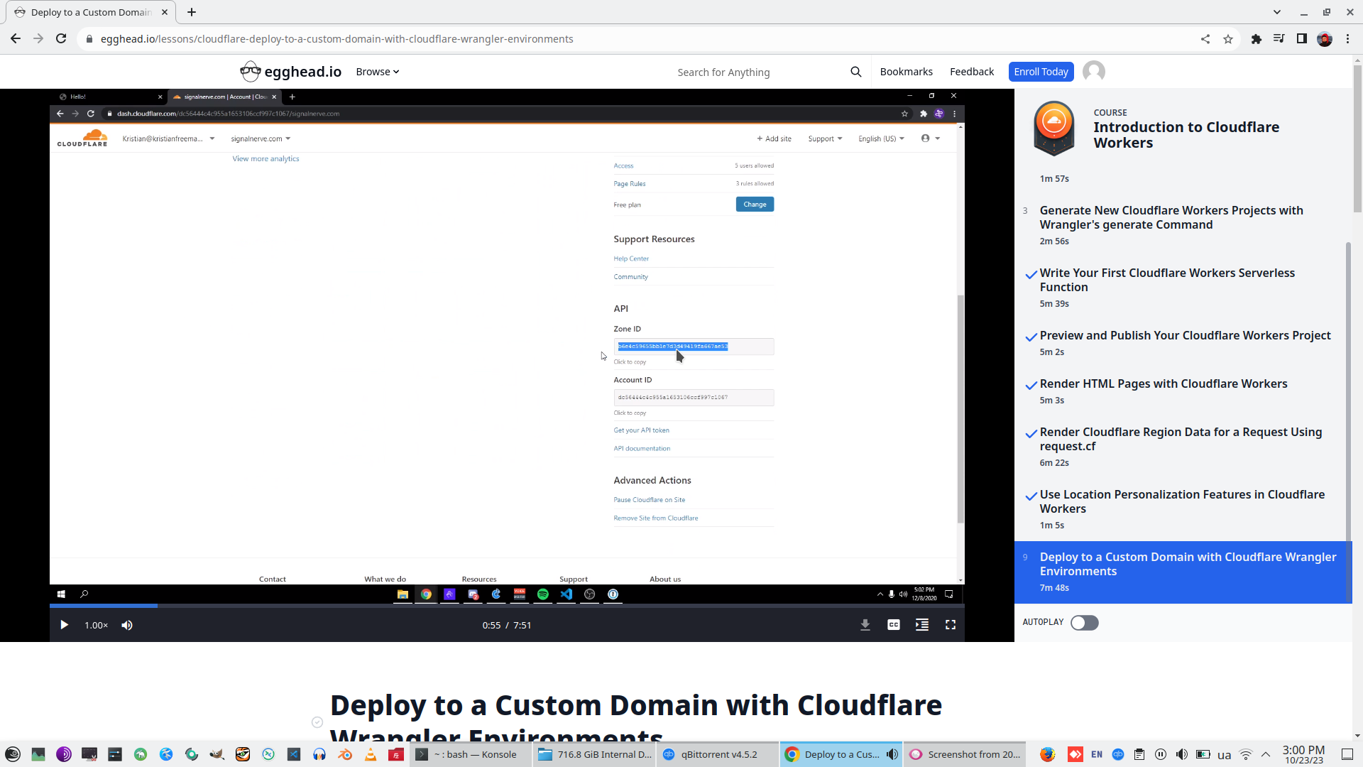Toggle closed captions CC button
Viewport: 1363px width, 767px height.
click(x=893, y=625)
